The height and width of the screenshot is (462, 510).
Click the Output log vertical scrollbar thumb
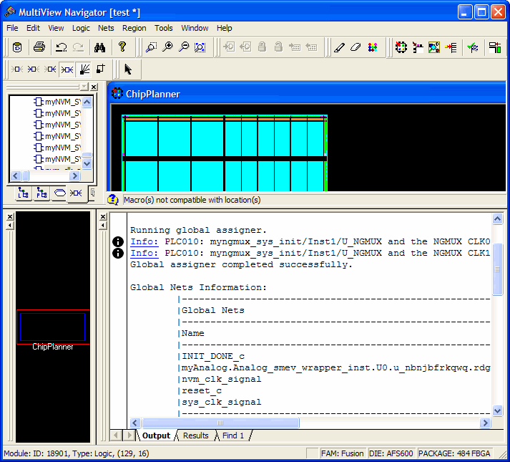coord(497,269)
